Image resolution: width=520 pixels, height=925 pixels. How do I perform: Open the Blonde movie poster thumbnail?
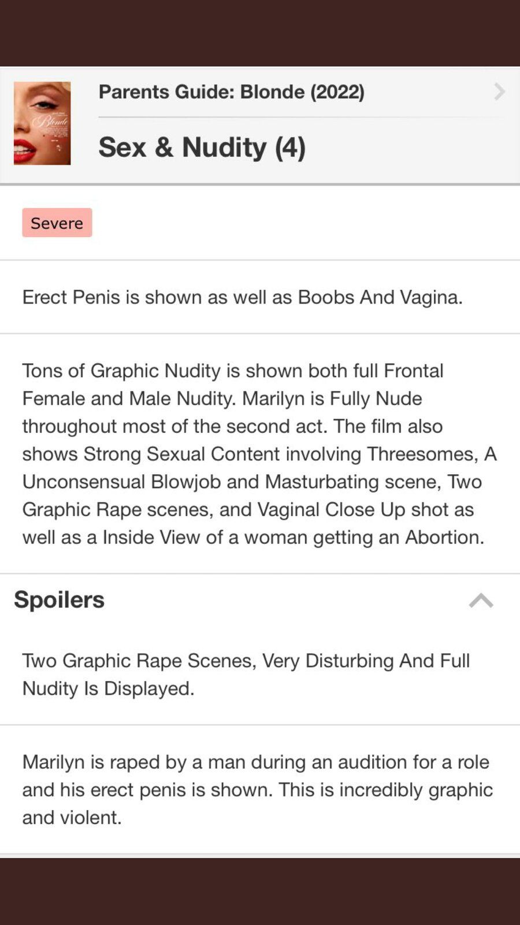pos(42,123)
